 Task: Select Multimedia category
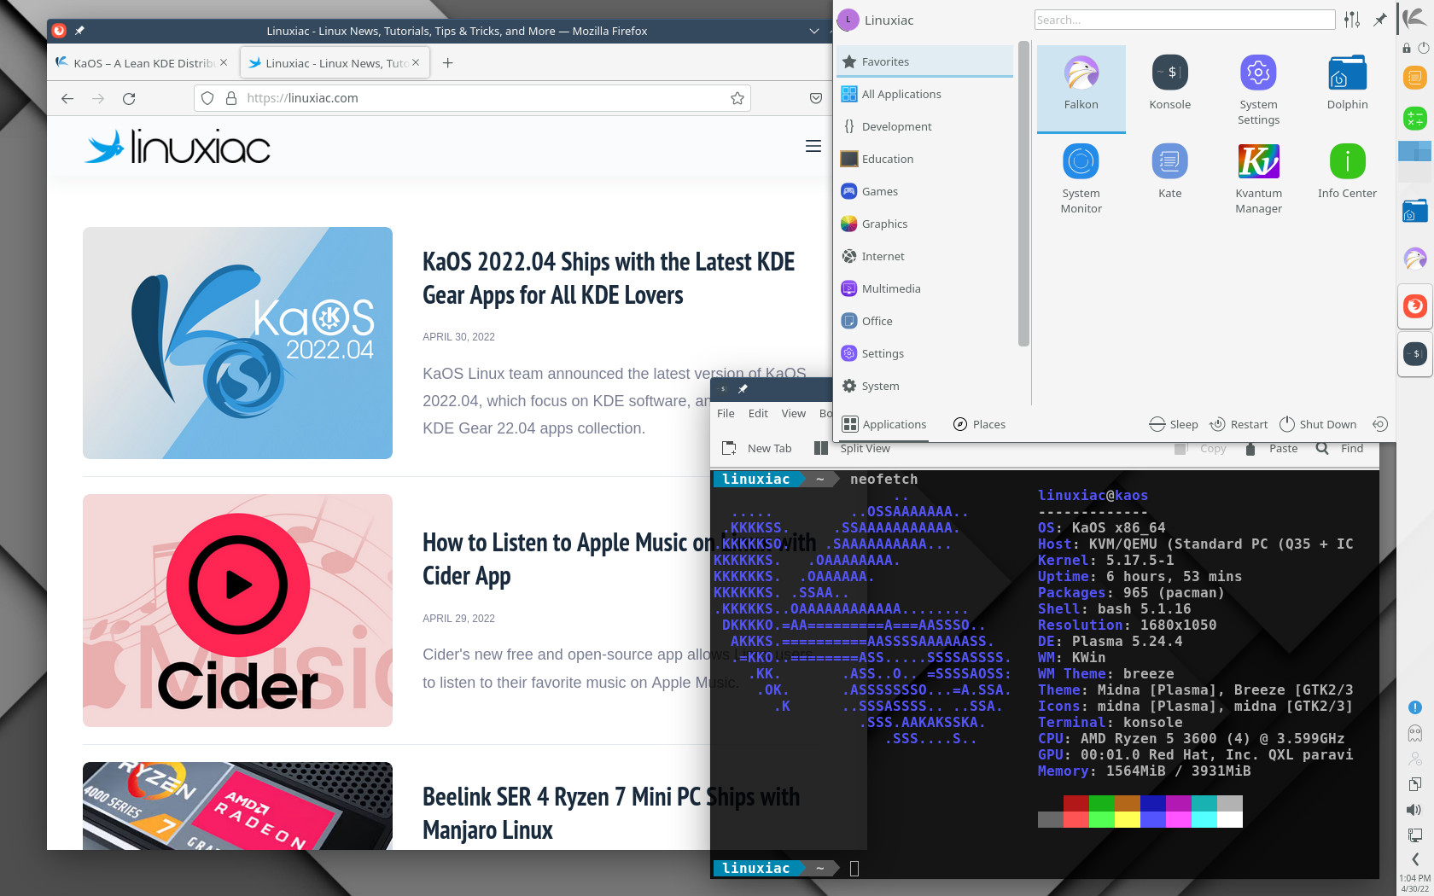(924, 288)
